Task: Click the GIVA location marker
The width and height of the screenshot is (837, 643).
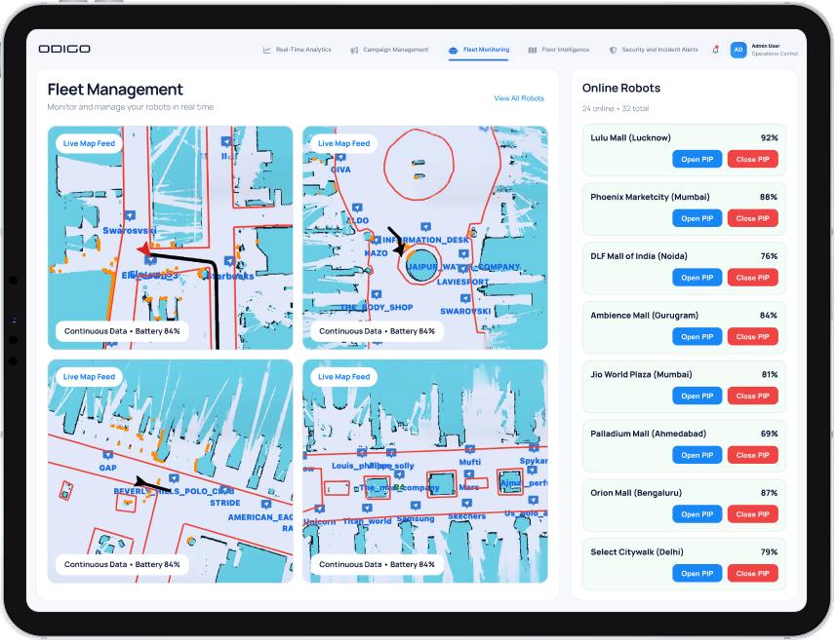Action: point(341,157)
